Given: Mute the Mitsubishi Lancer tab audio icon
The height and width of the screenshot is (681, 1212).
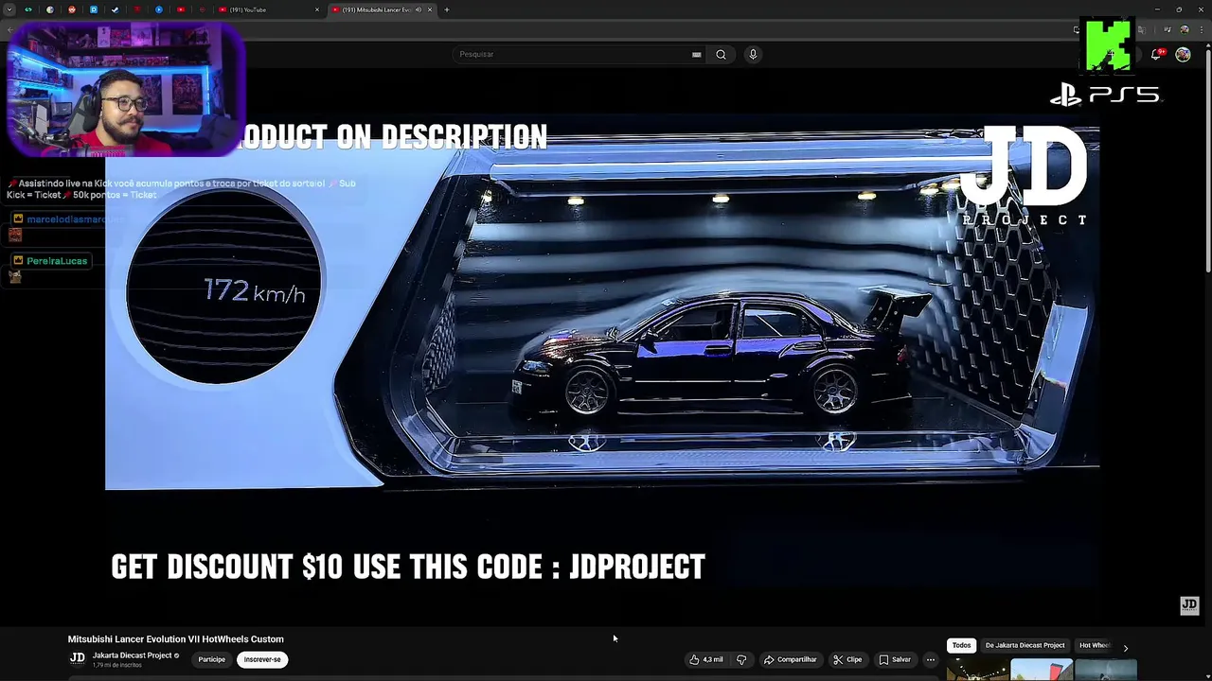Looking at the screenshot, I should pyautogui.click(x=418, y=9).
